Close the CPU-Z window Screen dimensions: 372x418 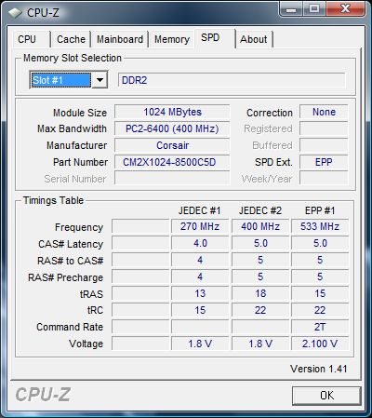[x=345, y=8]
